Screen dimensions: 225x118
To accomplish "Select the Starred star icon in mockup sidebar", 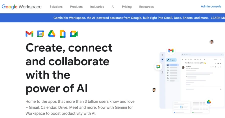I will [168, 67].
